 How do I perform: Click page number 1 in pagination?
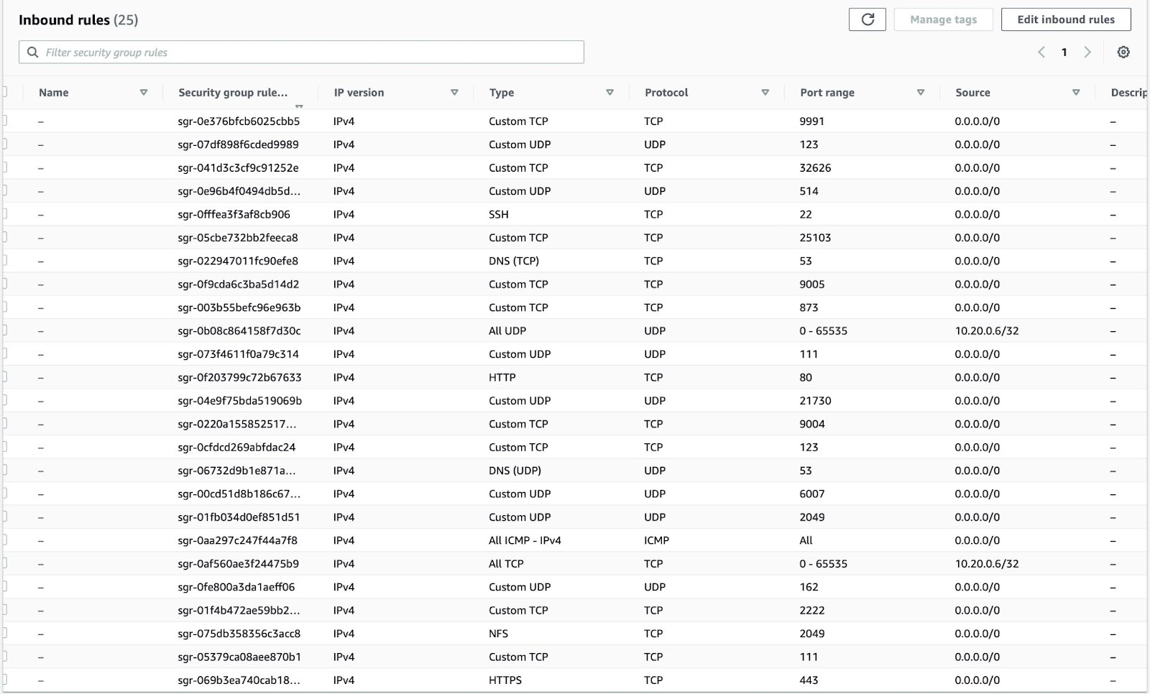tap(1064, 52)
